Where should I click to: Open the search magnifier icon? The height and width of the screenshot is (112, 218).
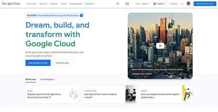pyautogui.click(x=118, y=4)
